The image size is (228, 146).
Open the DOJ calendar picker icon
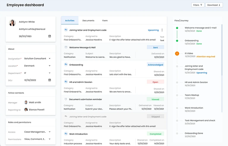click(50, 80)
